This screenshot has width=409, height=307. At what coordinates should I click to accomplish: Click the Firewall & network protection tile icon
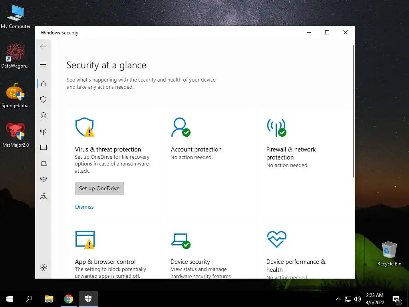(x=276, y=127)
